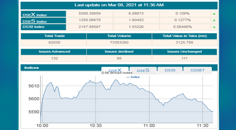The image size is (236, 130).
Task: Click the green up arrow in DSES row
Action: click(214, 20)
